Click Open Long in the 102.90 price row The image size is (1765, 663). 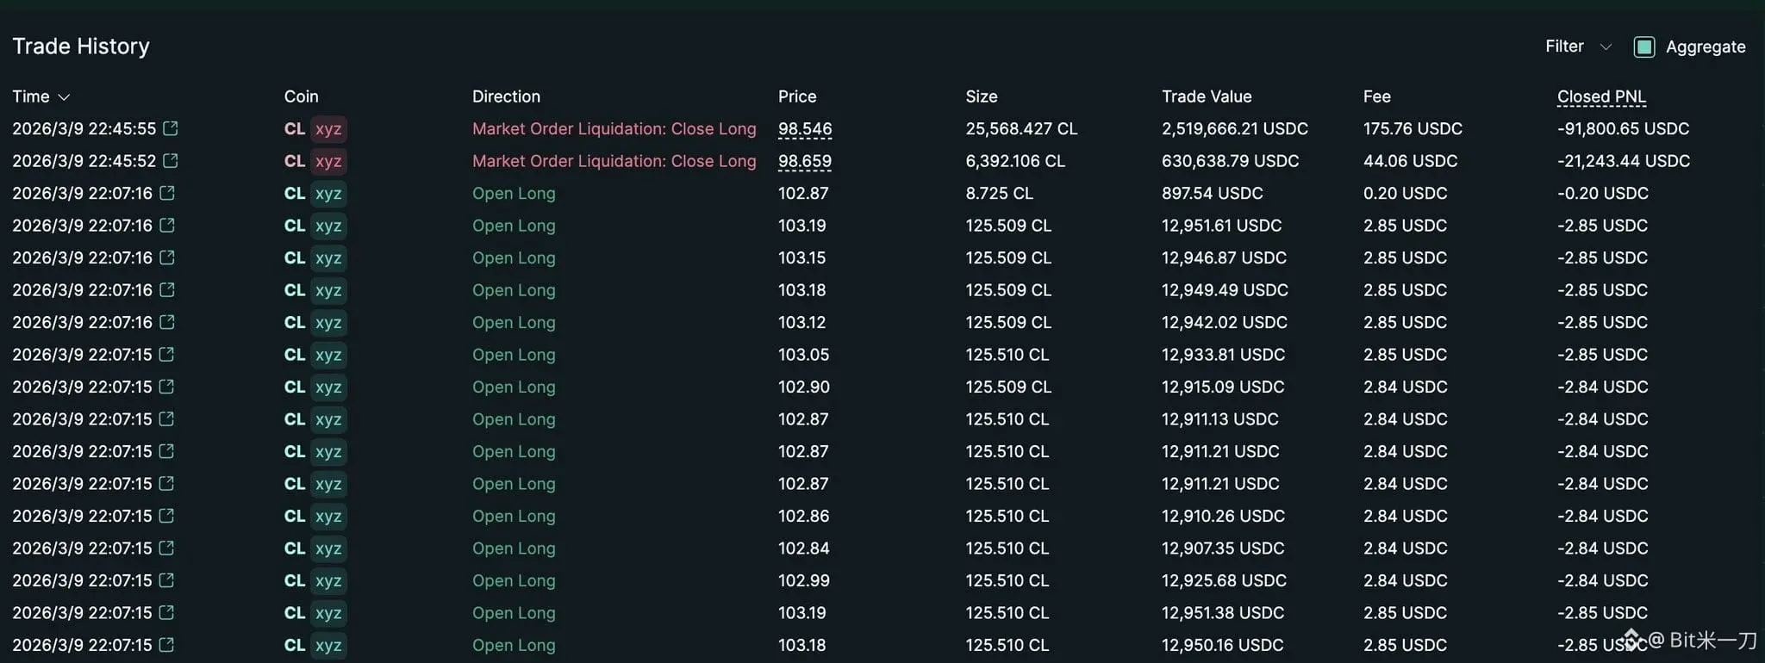[x=514, y=387]
